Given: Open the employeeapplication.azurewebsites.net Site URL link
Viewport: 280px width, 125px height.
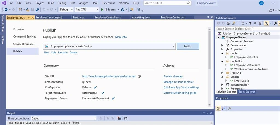Looking at the screenshot, I should point(109,76).
